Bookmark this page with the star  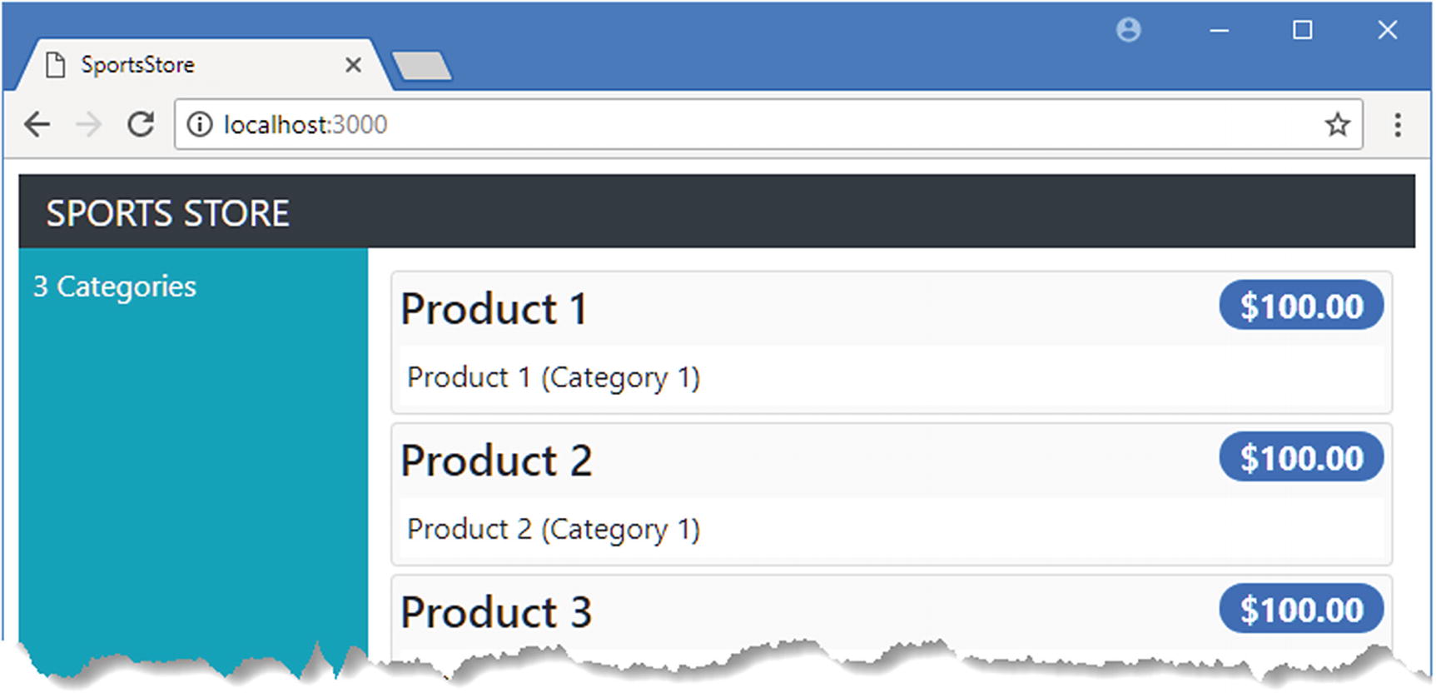(x=1337, y=125)
